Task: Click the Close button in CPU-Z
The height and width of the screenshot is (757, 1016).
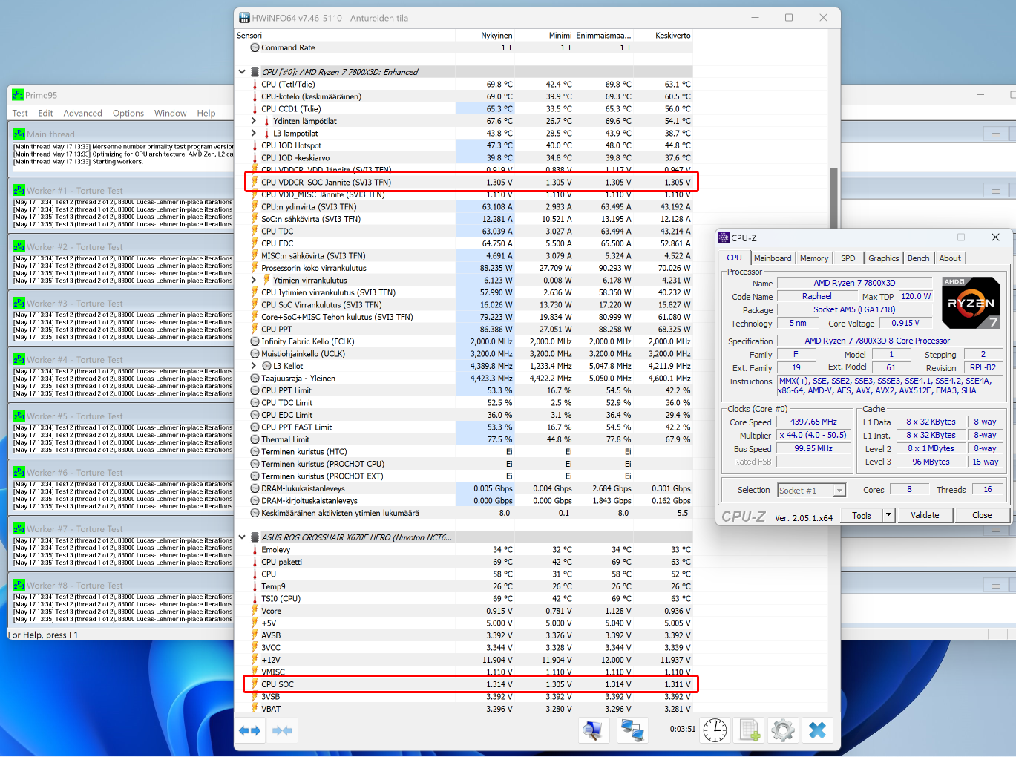Action: click(982, 515)
